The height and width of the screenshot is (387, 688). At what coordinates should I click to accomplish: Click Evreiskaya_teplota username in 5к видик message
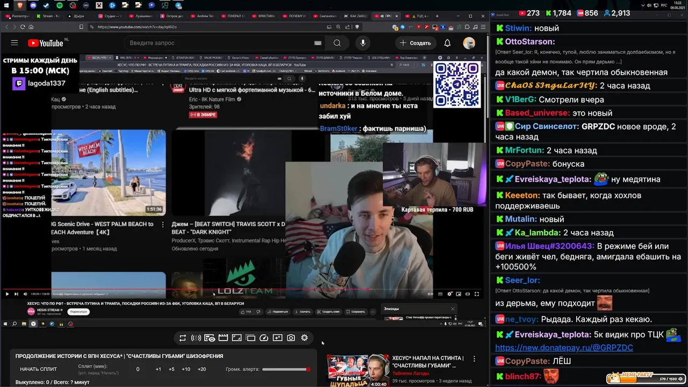point(553,334)
